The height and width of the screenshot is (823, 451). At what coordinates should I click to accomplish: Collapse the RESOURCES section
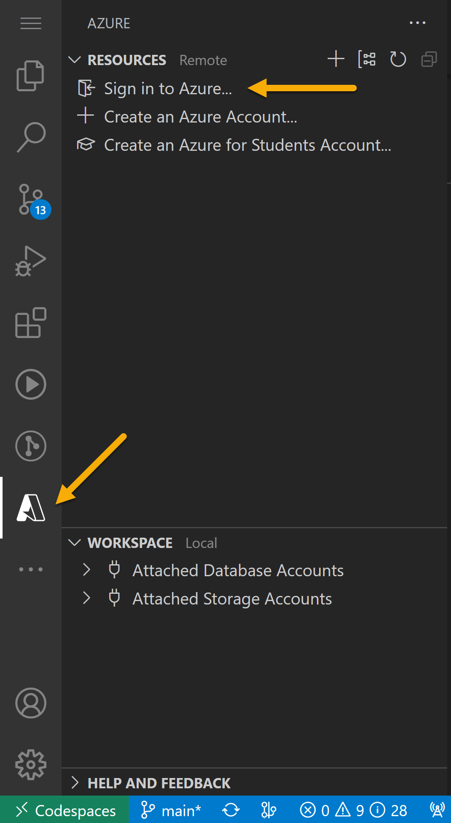click(75, 60)
